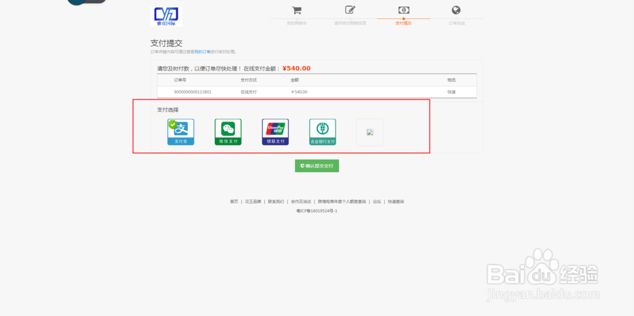Click the pencil edit step icon
The height and width of the screenshot is (316, 634).
point(350,9)
